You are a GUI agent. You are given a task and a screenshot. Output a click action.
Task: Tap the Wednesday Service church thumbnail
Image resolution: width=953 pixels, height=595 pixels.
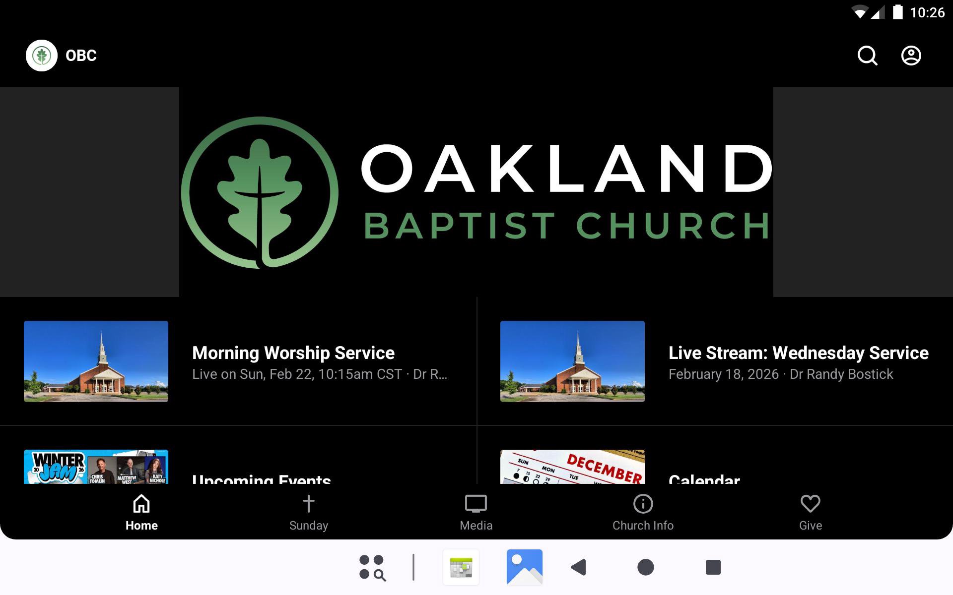(x=572, y=361)
